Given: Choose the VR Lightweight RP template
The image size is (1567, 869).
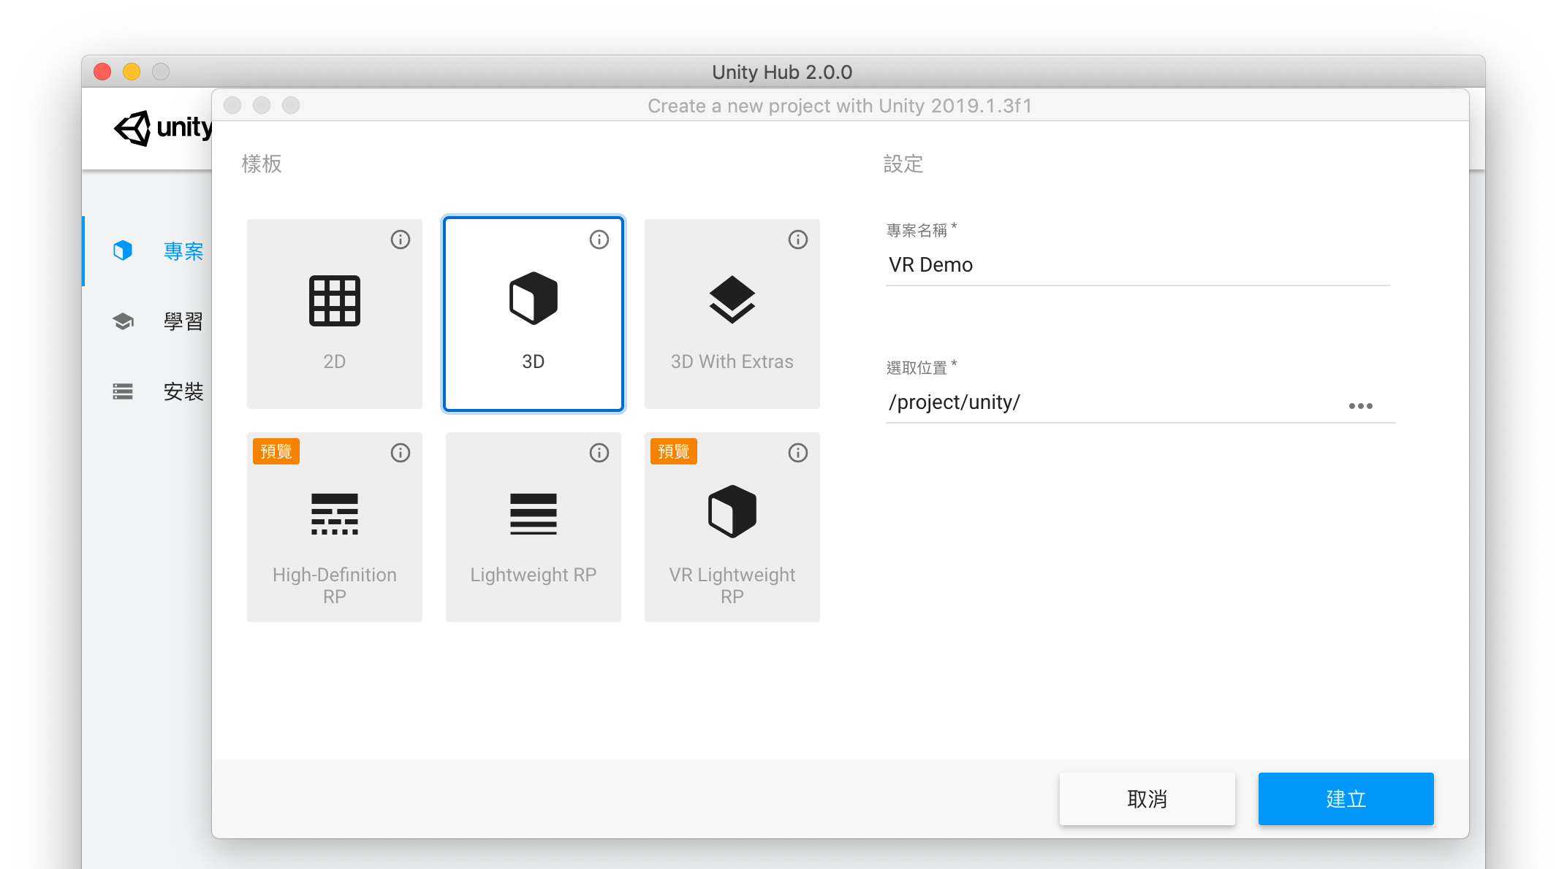Looking at the screenshot, I should point(732,527).
